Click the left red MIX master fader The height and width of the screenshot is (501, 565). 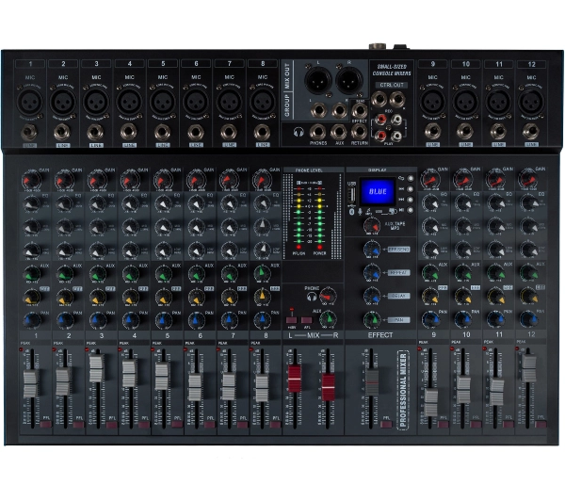pos(294,380)
